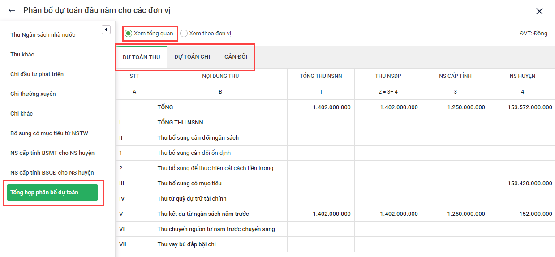Viewport: 555px width, 257px height.
Task: Open the DỰ TOÁN CHI tab
Action: click(192, 57)
